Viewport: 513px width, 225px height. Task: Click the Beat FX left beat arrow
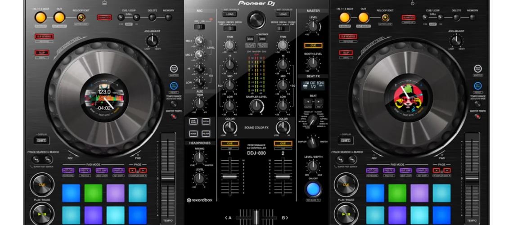tap(307, 101)
